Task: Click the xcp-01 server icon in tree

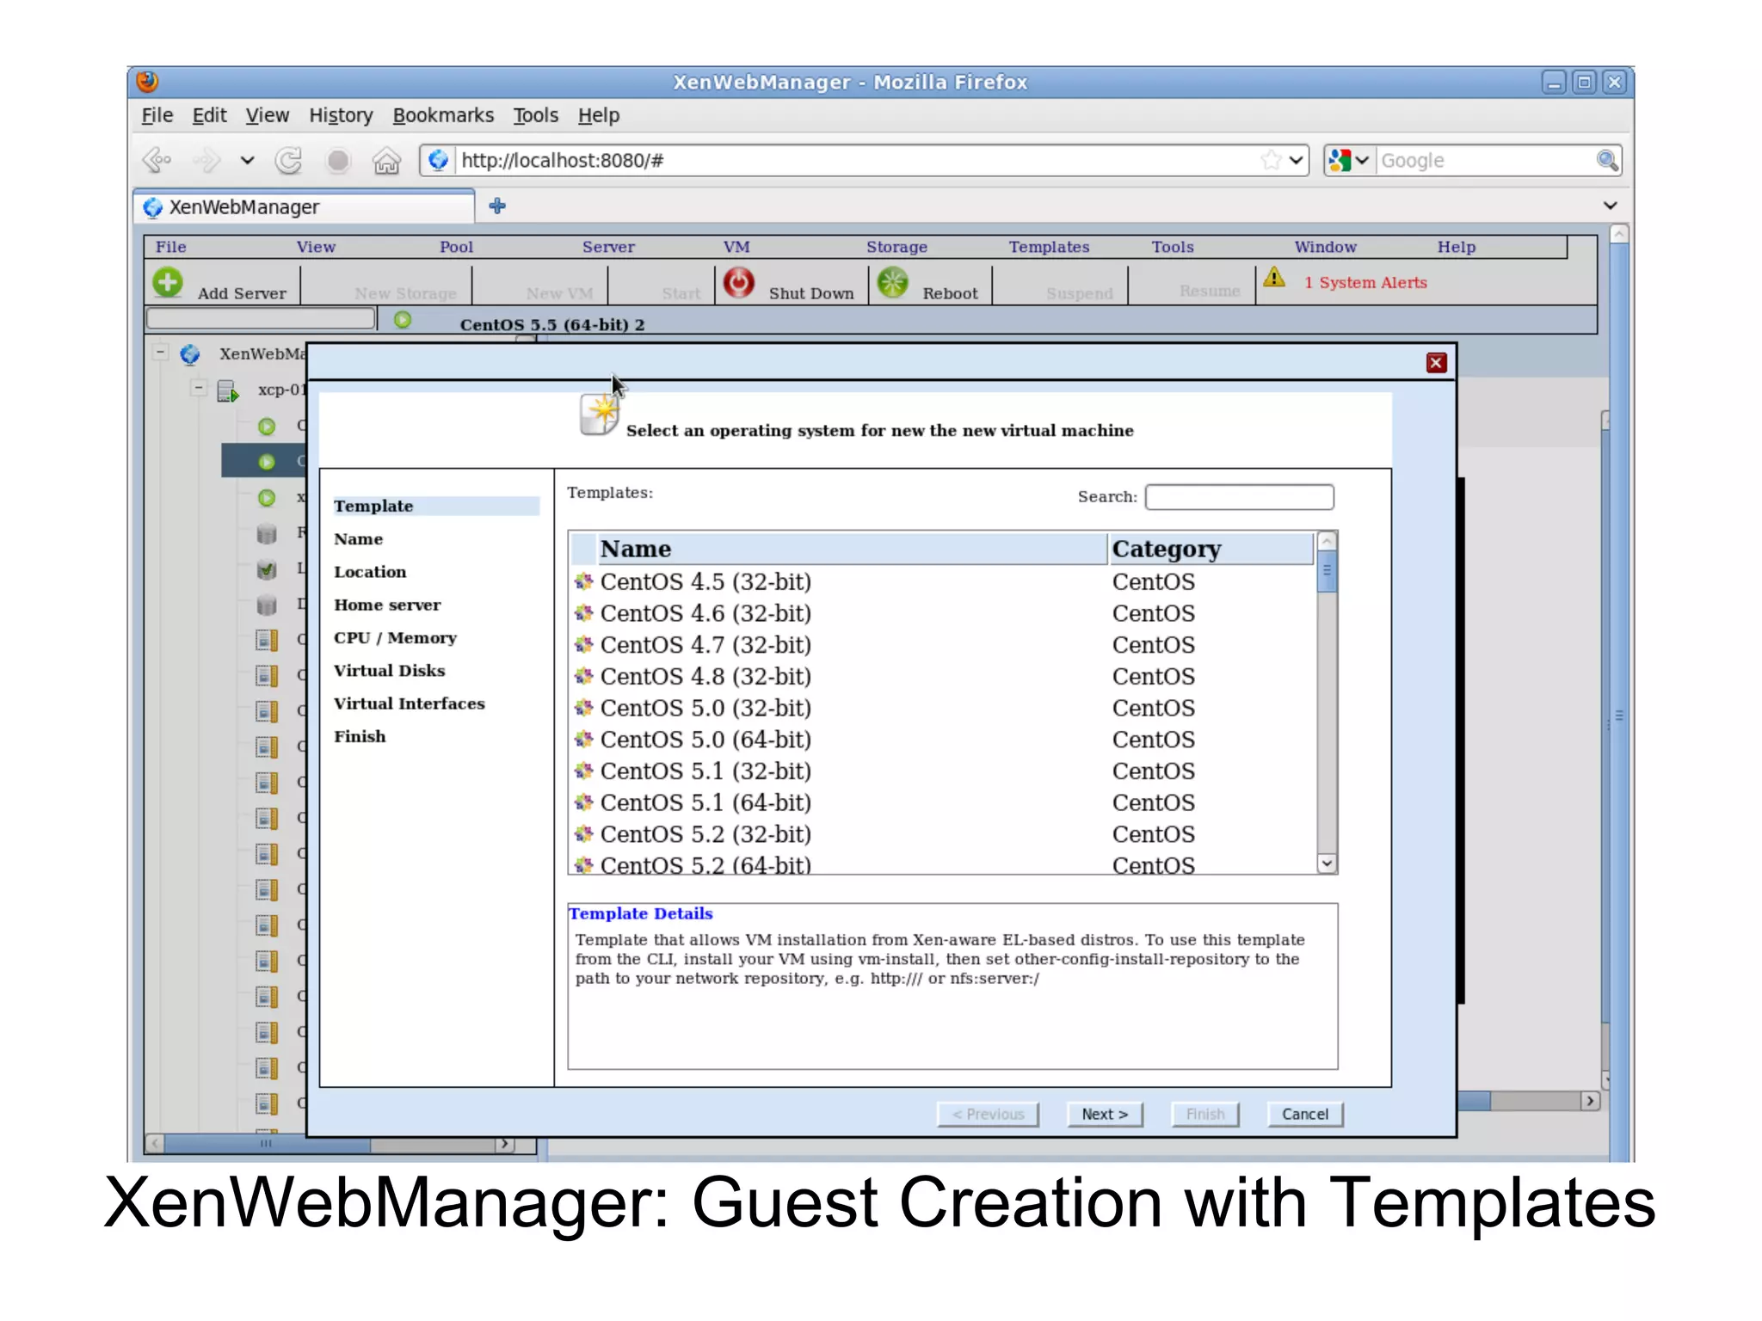Action: (x=228, y=390)
